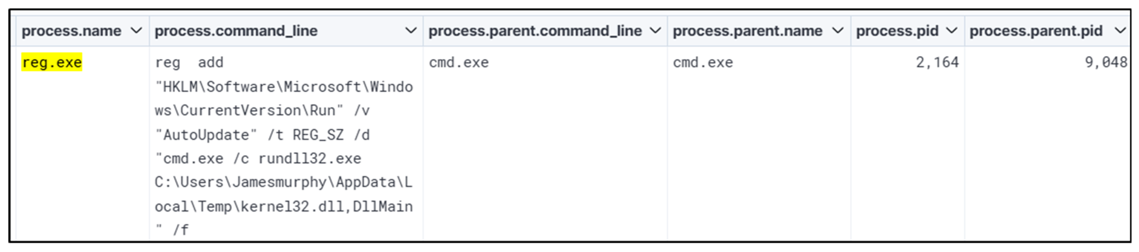Select the process.parent.pid header label
1139x252 pixels.
[x=1036, y=31]
